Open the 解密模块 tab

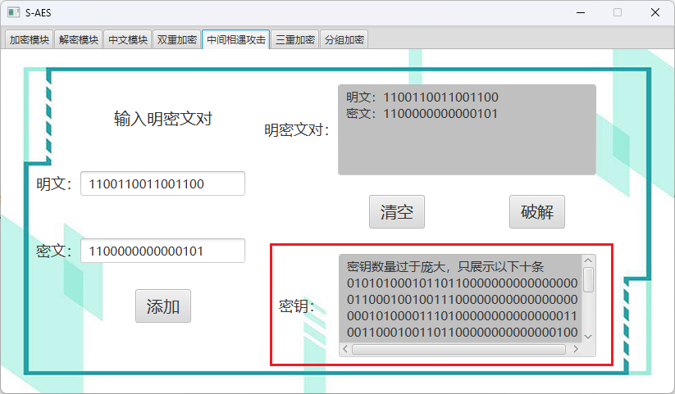point(79,39)
